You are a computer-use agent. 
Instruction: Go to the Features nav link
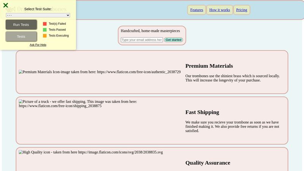point(196,10)
